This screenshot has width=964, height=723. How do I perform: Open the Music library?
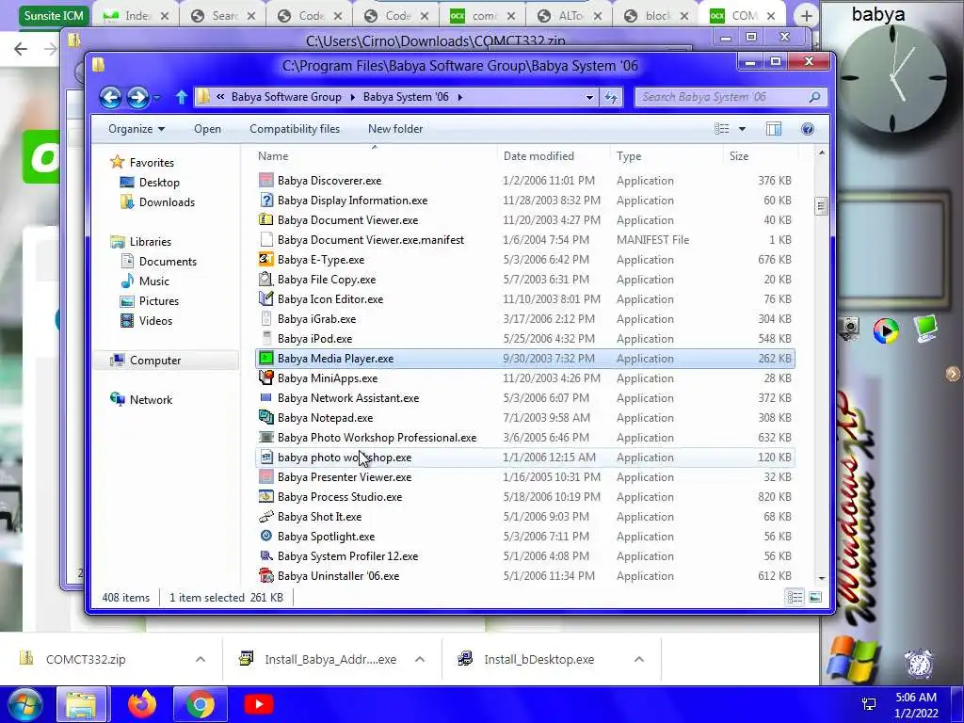[x=153, y=281]
